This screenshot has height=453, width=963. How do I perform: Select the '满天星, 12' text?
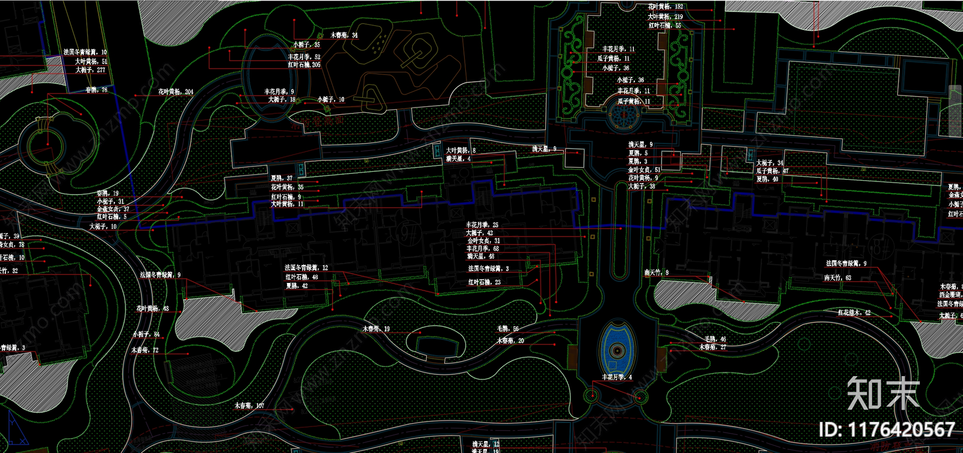(x=486, y=444)
